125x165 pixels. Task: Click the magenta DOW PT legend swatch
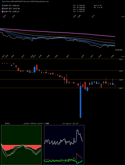coord(2,11)
